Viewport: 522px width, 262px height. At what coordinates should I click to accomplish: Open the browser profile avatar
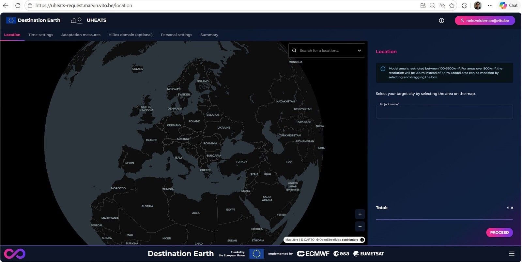pyautogui.click(x=478, y=6)
